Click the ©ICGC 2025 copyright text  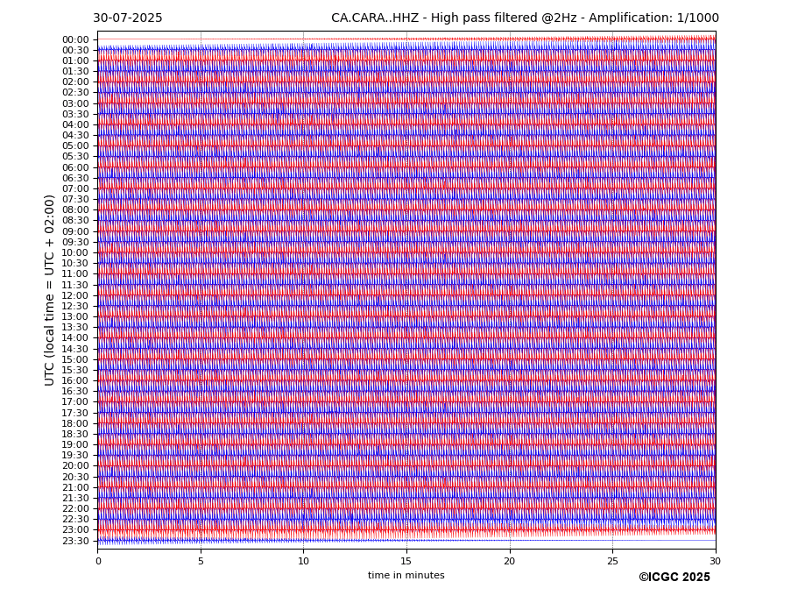(674, 578)
